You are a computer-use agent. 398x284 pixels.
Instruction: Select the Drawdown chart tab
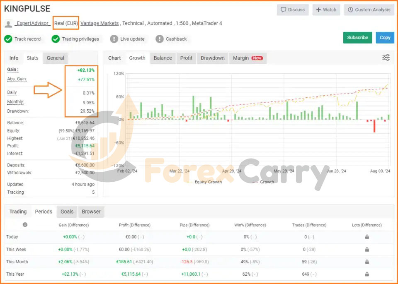(213, 58)
